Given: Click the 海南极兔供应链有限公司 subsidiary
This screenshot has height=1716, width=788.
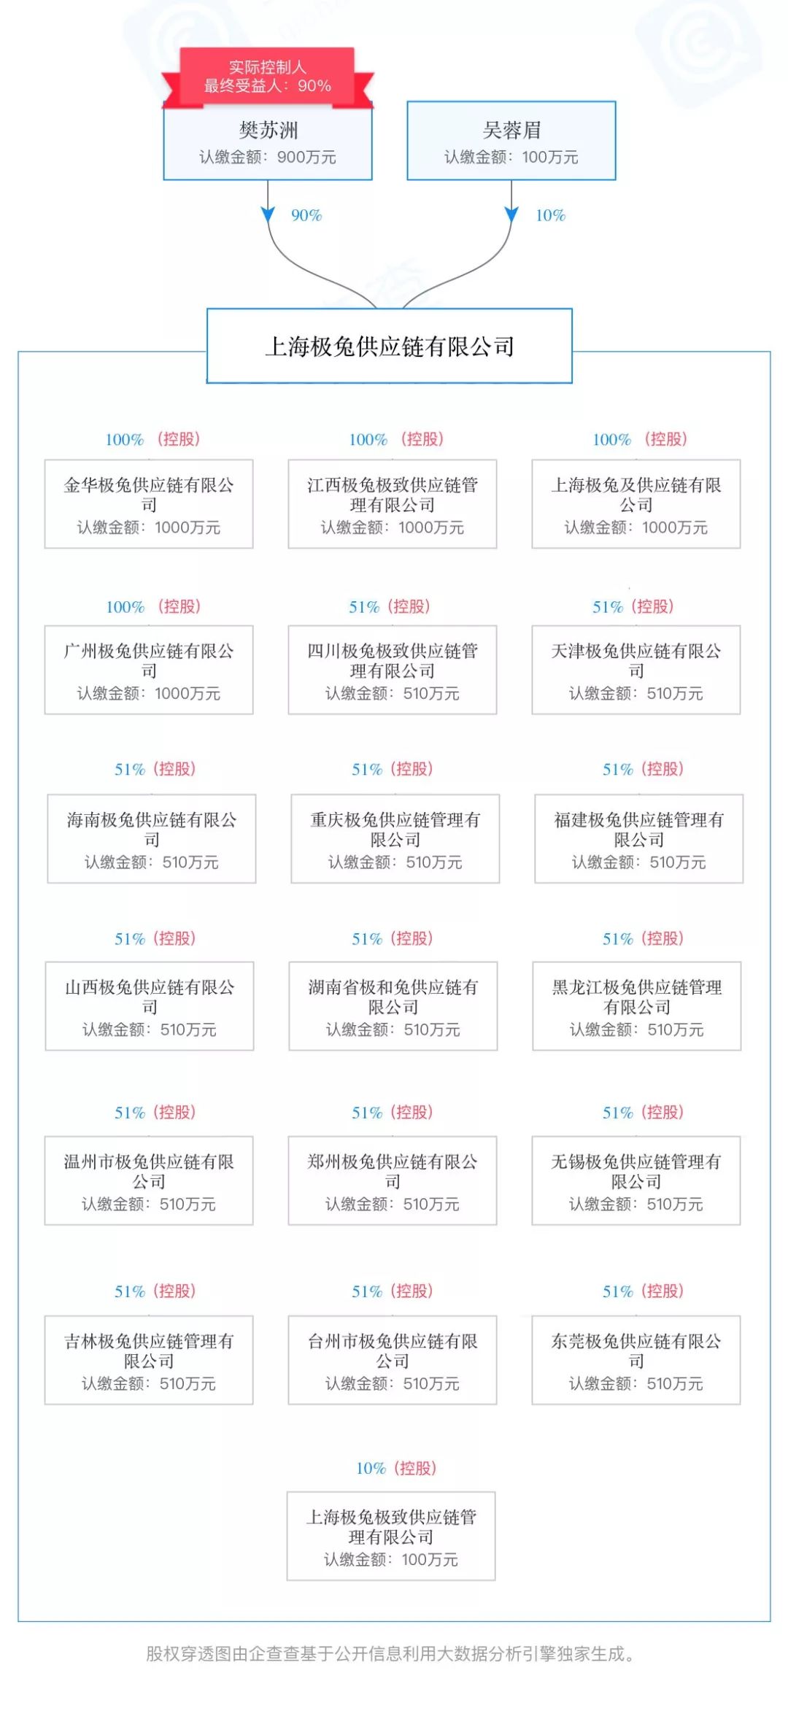Looking at the screenshot, I should coord(152,839).
